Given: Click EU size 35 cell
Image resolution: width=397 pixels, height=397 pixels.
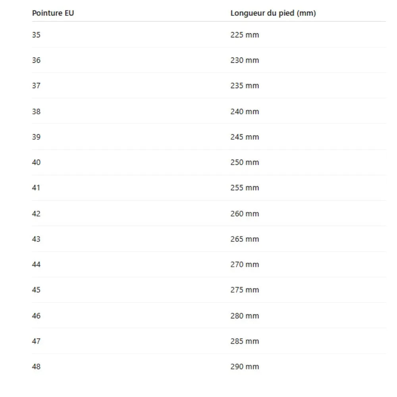Looking at the screenshot, I should point(36,35).
